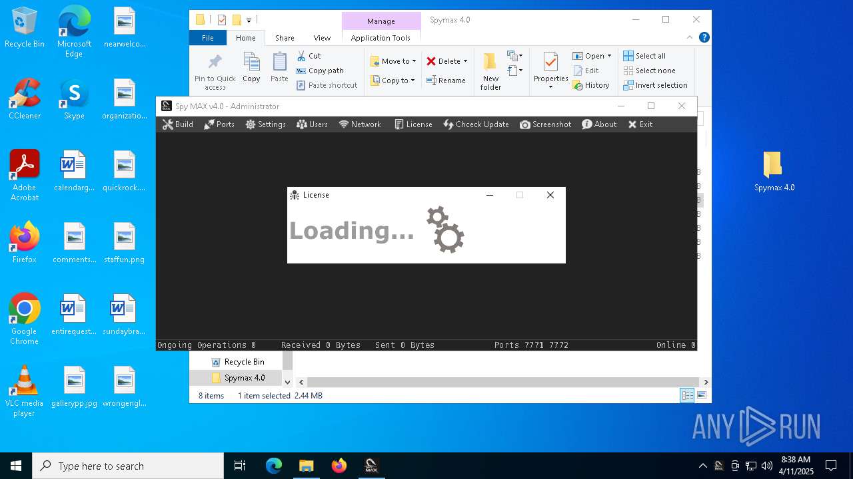Click Copy path in the ribbon
The height and width of the screenshot is (479, 853).
coord(320,71)
